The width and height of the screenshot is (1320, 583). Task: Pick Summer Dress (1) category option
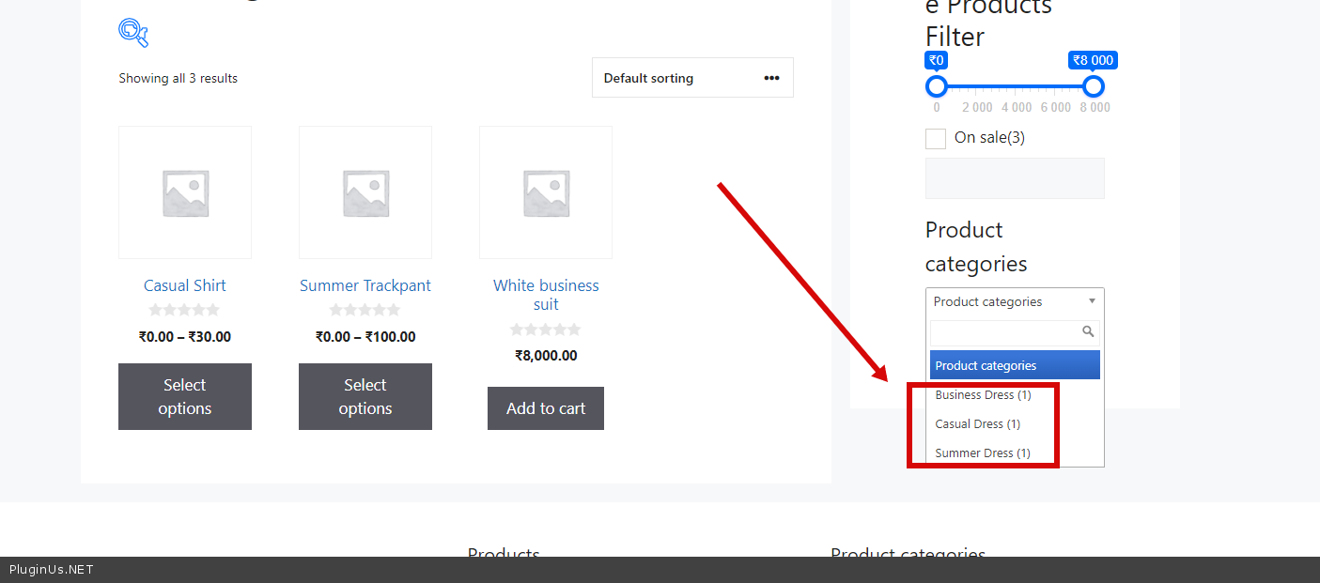pyautogui.click(x=982, y=453)
